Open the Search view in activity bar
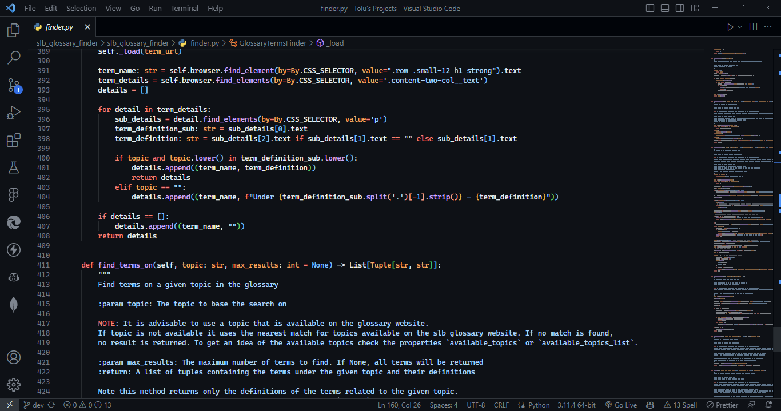This screenshot has width=781, height=411. [x=14, y=57]
